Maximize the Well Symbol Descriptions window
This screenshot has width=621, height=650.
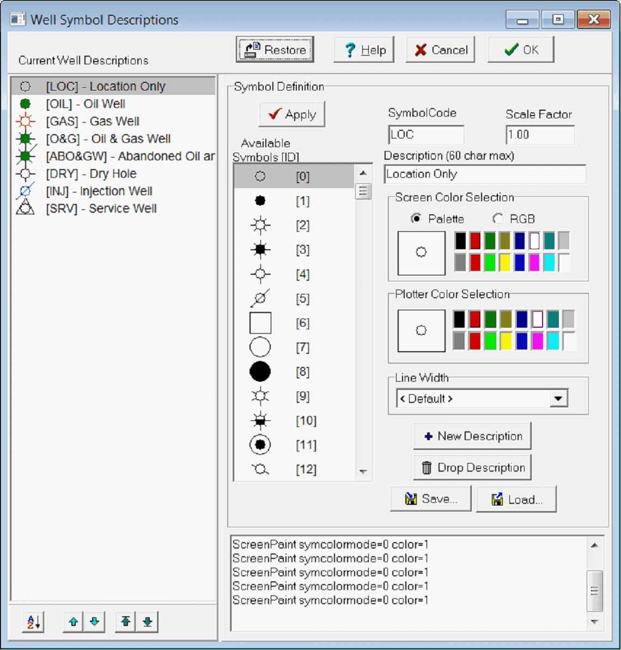[558, 19]
